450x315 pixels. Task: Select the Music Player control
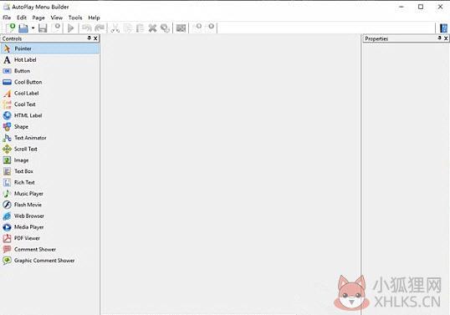tap(50, 194)
